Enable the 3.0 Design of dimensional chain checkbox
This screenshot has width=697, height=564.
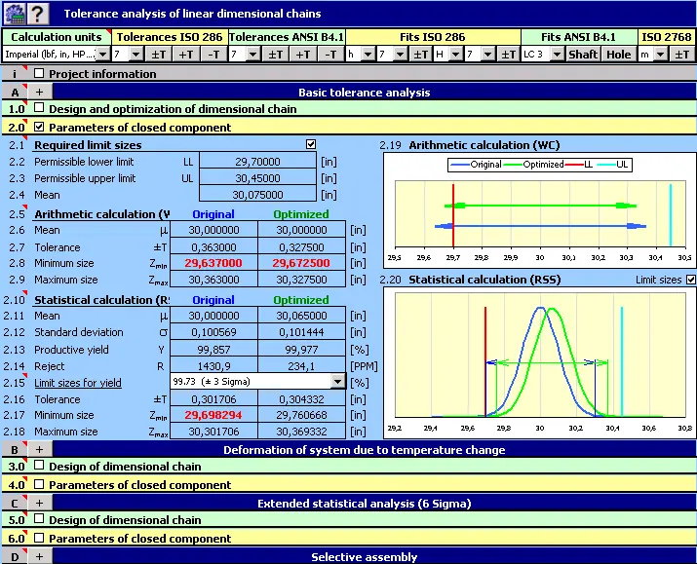click(x=39, y=467)
